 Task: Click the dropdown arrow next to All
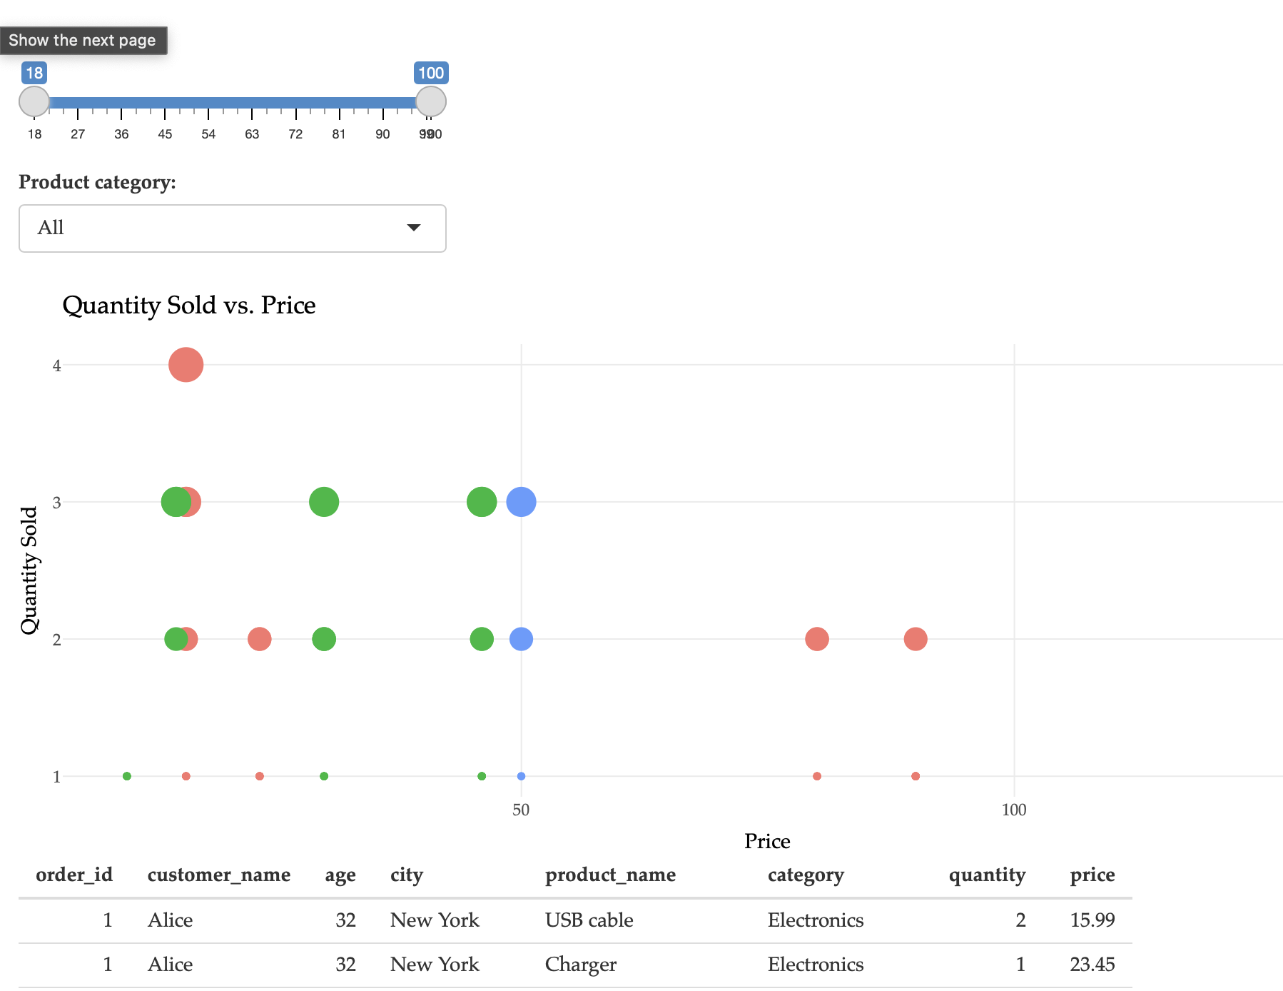[413, 228]
